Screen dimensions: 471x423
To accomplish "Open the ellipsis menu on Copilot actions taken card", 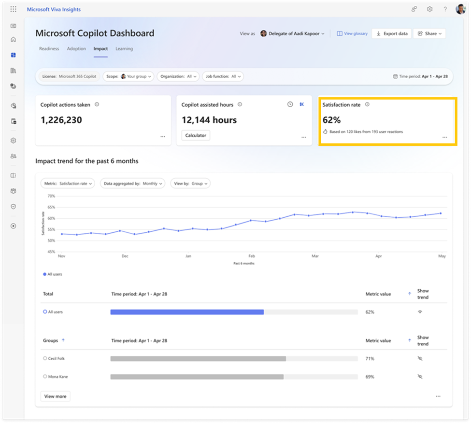I will [x=163, y=137].
